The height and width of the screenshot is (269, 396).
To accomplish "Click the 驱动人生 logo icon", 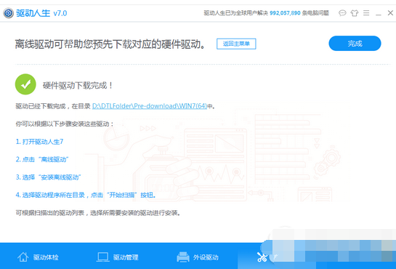I will point(8,13).
